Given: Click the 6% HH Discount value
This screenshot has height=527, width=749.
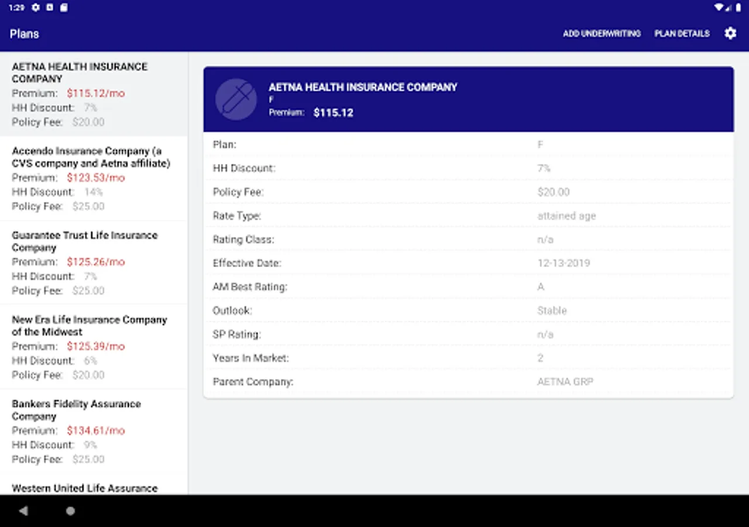Looking at the screenshot, I should [91, 361].
